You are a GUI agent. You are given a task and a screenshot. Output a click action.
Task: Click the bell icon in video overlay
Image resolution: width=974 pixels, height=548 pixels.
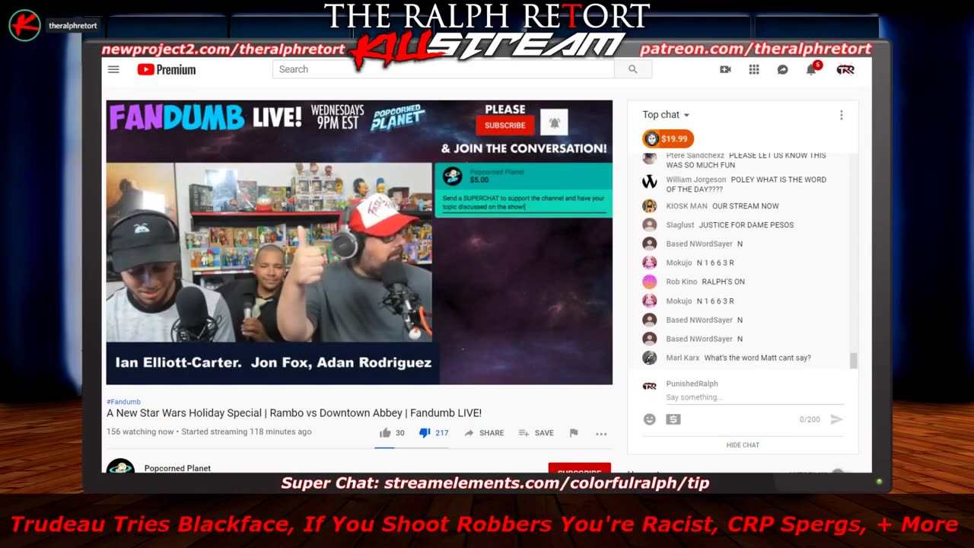(554, 123)
